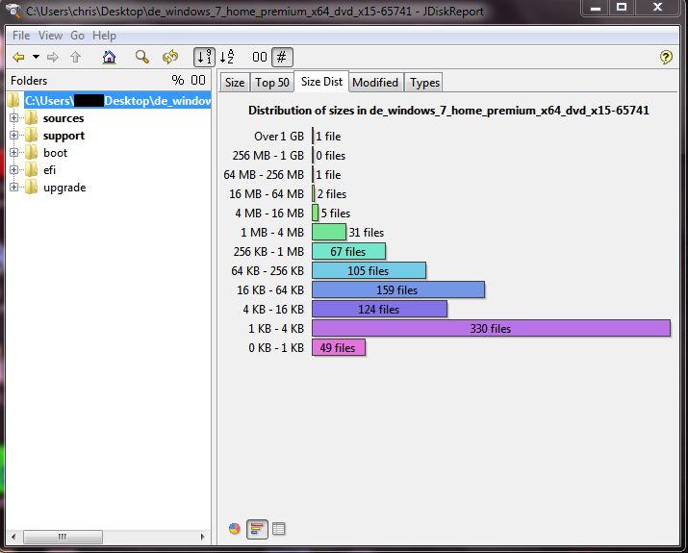This screenshot has height=553, width=688.
Task: Click the % column header in Folders
Action: [x=178, y=80]
